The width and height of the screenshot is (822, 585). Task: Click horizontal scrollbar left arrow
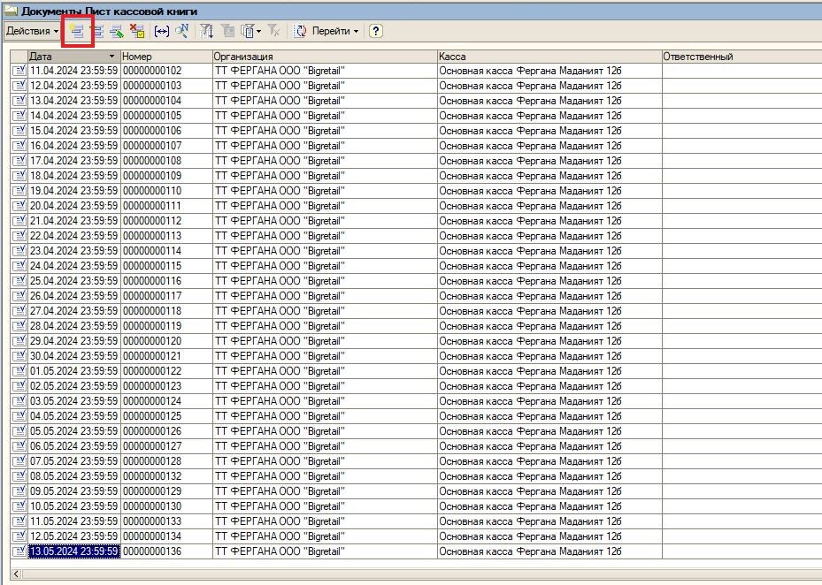coord(16,574)
